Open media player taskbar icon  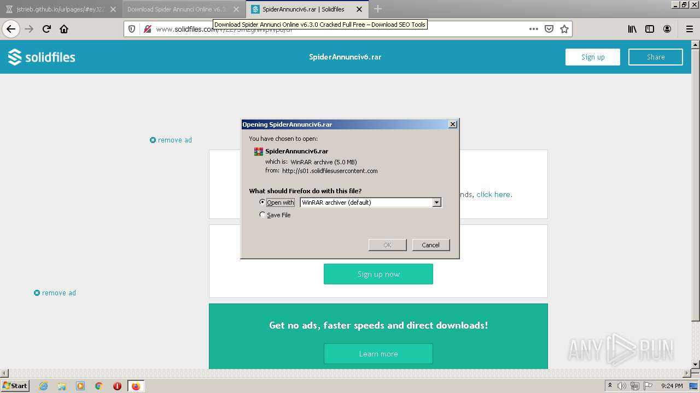[x=80, y=386]
